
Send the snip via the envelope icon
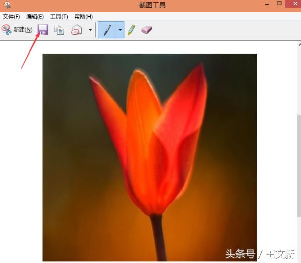(x=77, y=30)
